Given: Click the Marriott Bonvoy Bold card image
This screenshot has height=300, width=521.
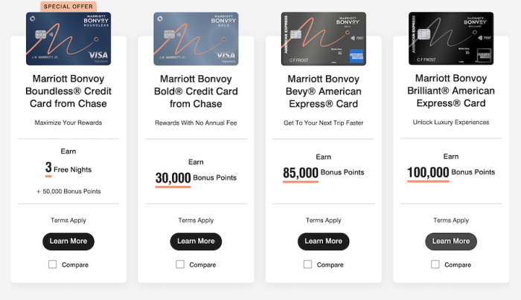Looking at the screenshot, I should coord(196,38).
